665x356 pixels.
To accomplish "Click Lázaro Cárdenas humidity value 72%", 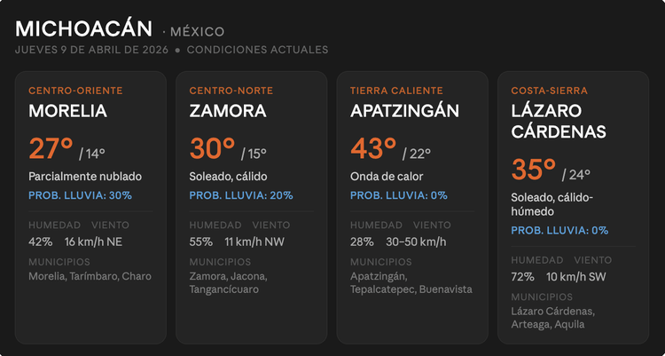I will pyautogui.click(x=522, y=277).
